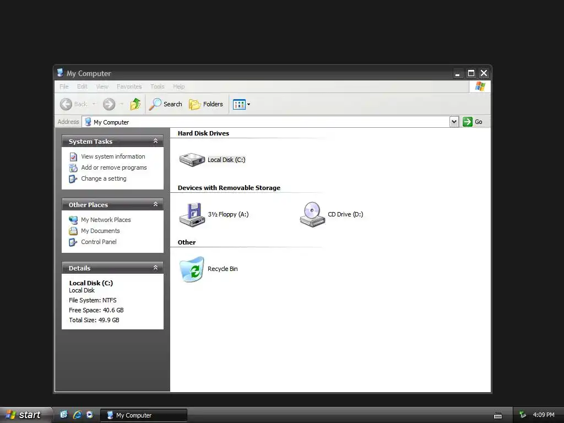Open the View menu
Viewport: 564px width, 423px height.
[x=102, y=86]
